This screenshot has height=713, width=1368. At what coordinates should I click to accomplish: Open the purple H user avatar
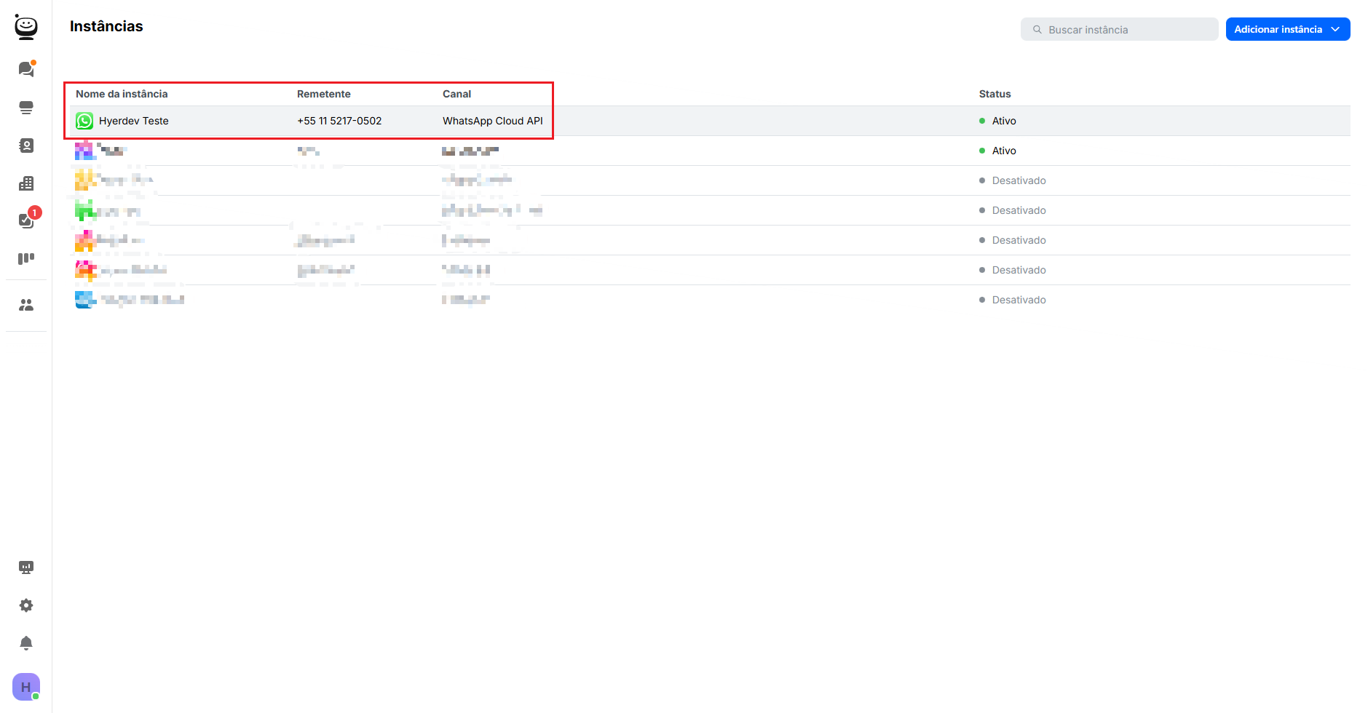pos(26,687)
